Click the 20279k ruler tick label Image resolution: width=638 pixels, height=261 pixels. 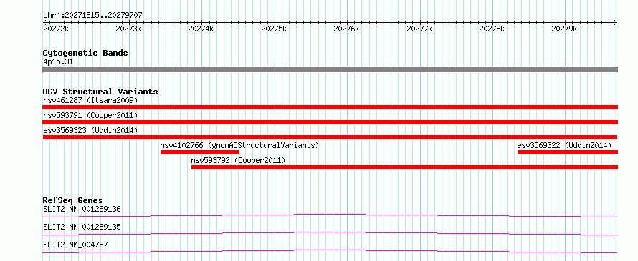pos(564,29)
